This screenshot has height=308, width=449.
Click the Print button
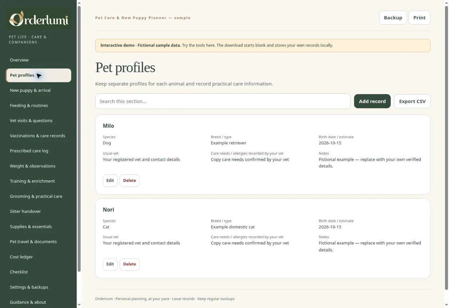[x=419, y=18]
